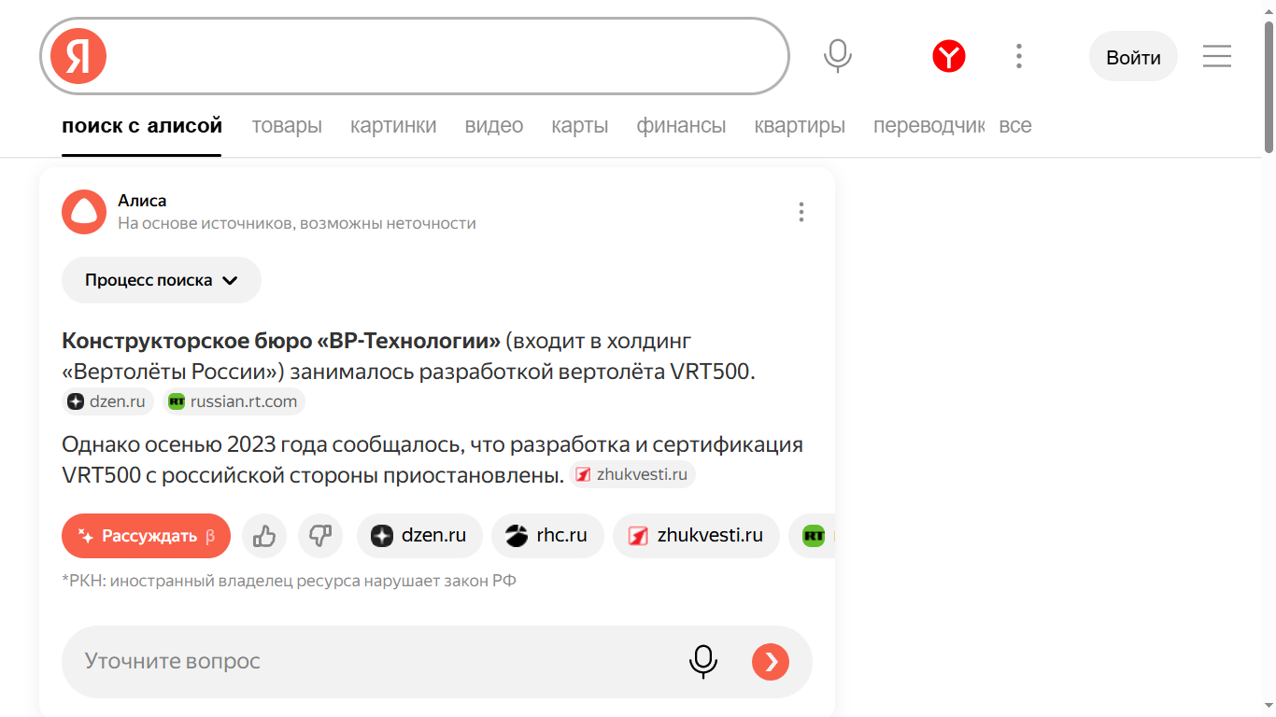Open the green RT source chip in the button row
This screenshot has height=717, width=1276.
pos(813,536)
